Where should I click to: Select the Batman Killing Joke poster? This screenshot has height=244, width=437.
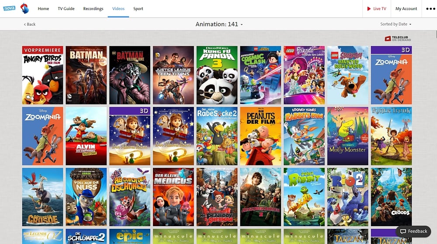[130, 75]
